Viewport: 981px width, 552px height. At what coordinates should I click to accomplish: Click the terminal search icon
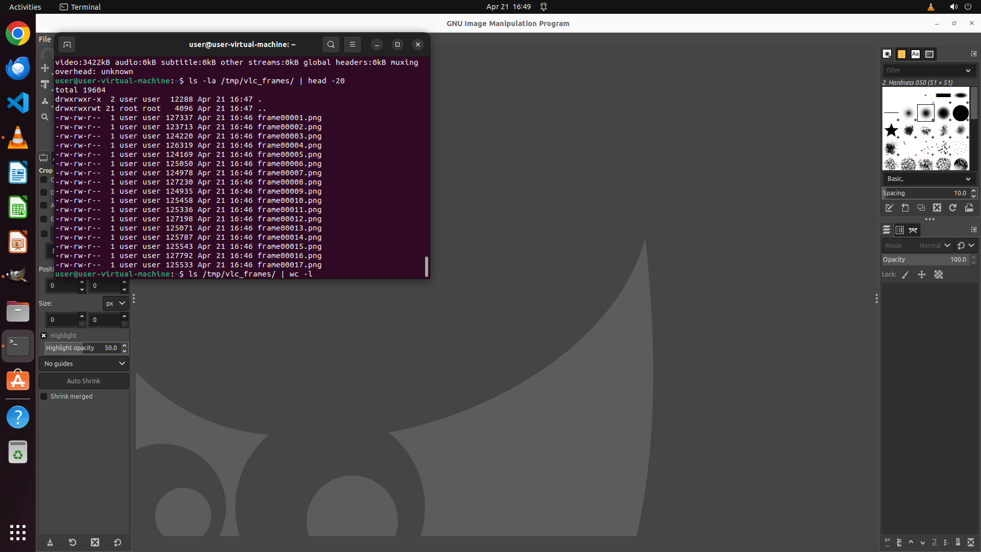click(x=331, y=44)
